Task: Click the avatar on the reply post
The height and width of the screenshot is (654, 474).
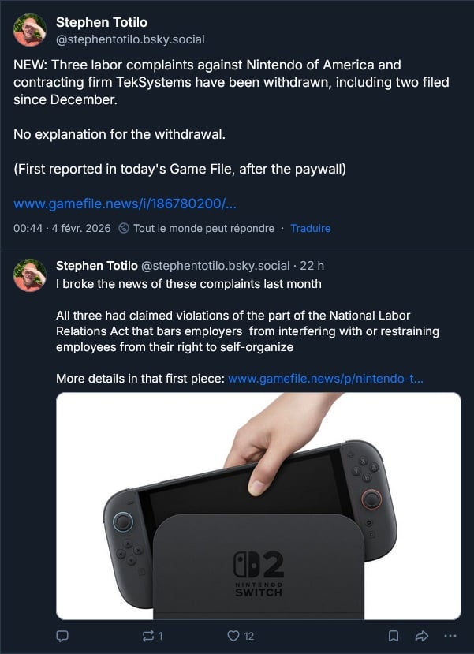Action: click(x=30, y=275)
